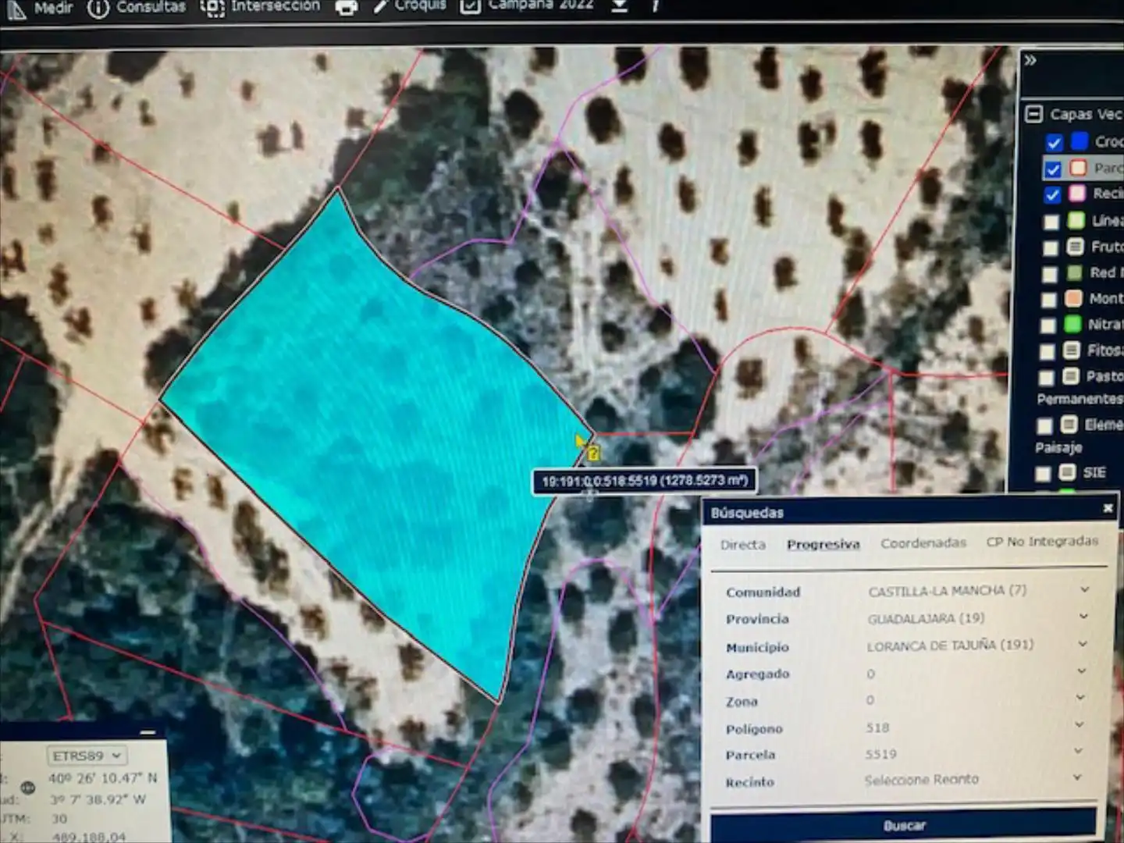
Task: Enable the Red N layer checkbox
Action: [x=1050, y=275]
